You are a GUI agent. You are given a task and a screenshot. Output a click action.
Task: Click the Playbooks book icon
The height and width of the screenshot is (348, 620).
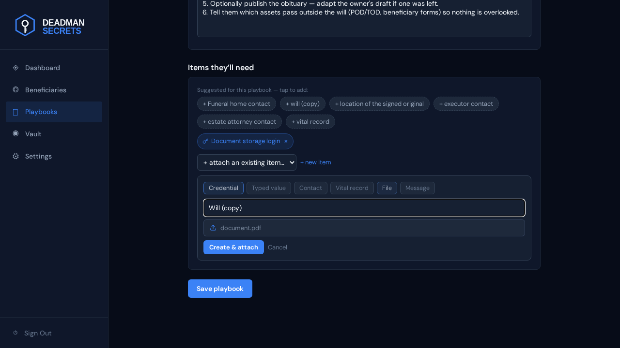point(15,112)
